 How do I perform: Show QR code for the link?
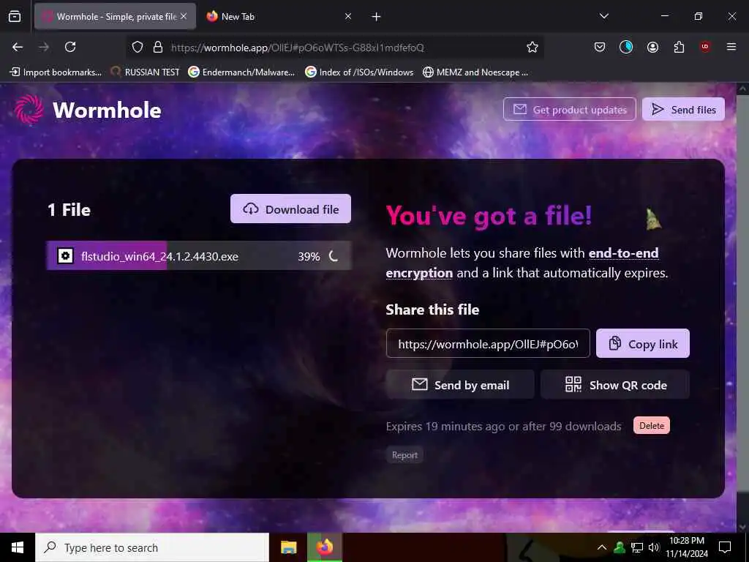coord(615,384)
